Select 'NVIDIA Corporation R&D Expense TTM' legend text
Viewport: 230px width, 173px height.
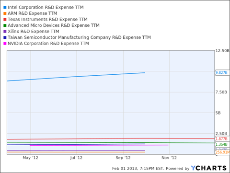(x=48, y=44)
